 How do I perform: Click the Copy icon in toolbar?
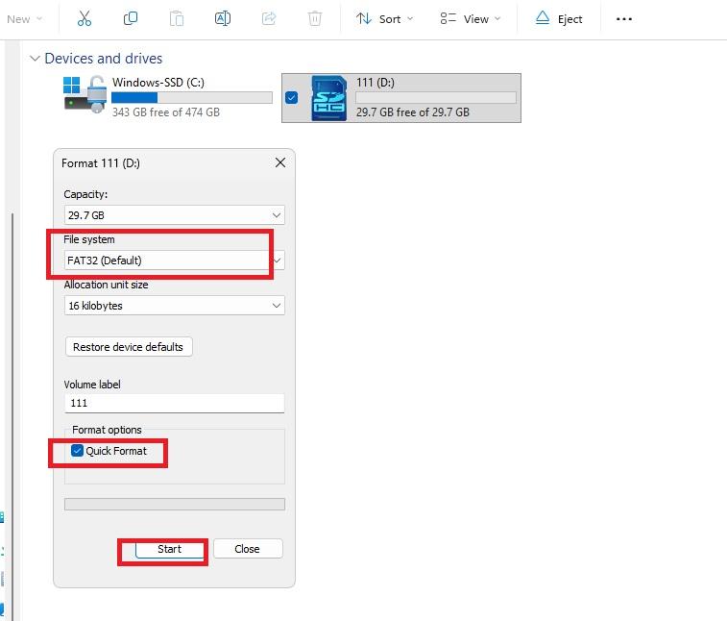click(131, 18)
